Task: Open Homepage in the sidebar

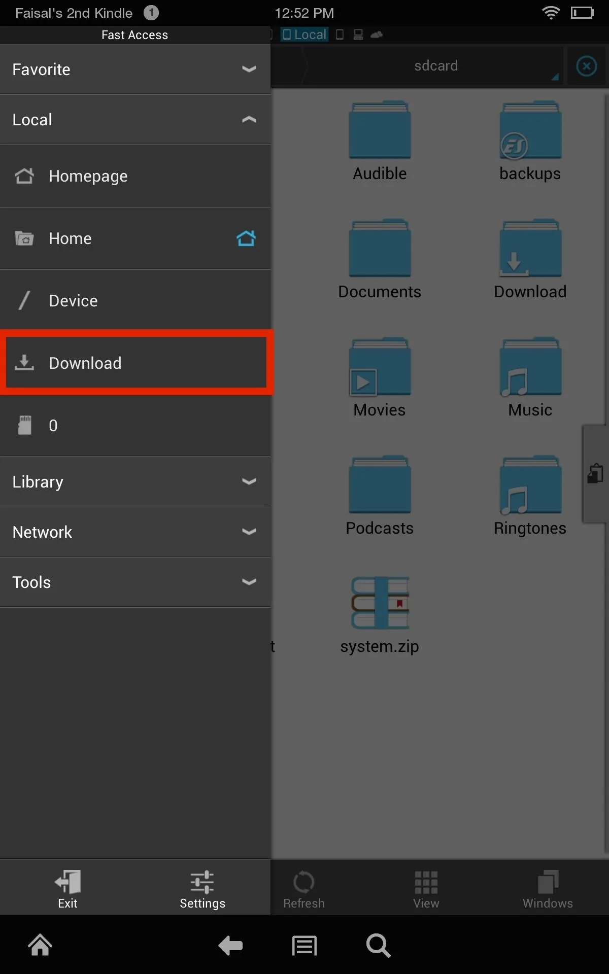Action: tap(135, 176)
